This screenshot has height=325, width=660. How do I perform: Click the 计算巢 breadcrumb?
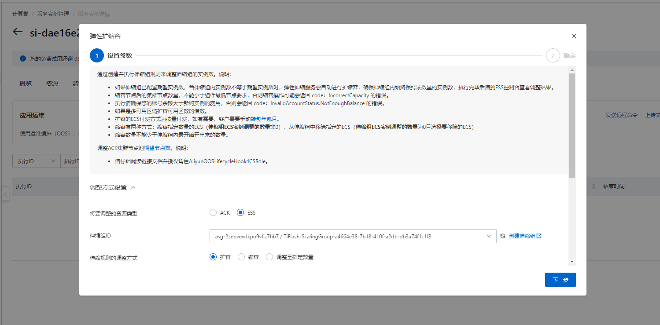pyautogui.click(x=20, y=14)
